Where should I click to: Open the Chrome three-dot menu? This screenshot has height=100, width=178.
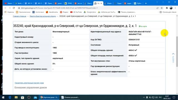click(x=175, y=8)
